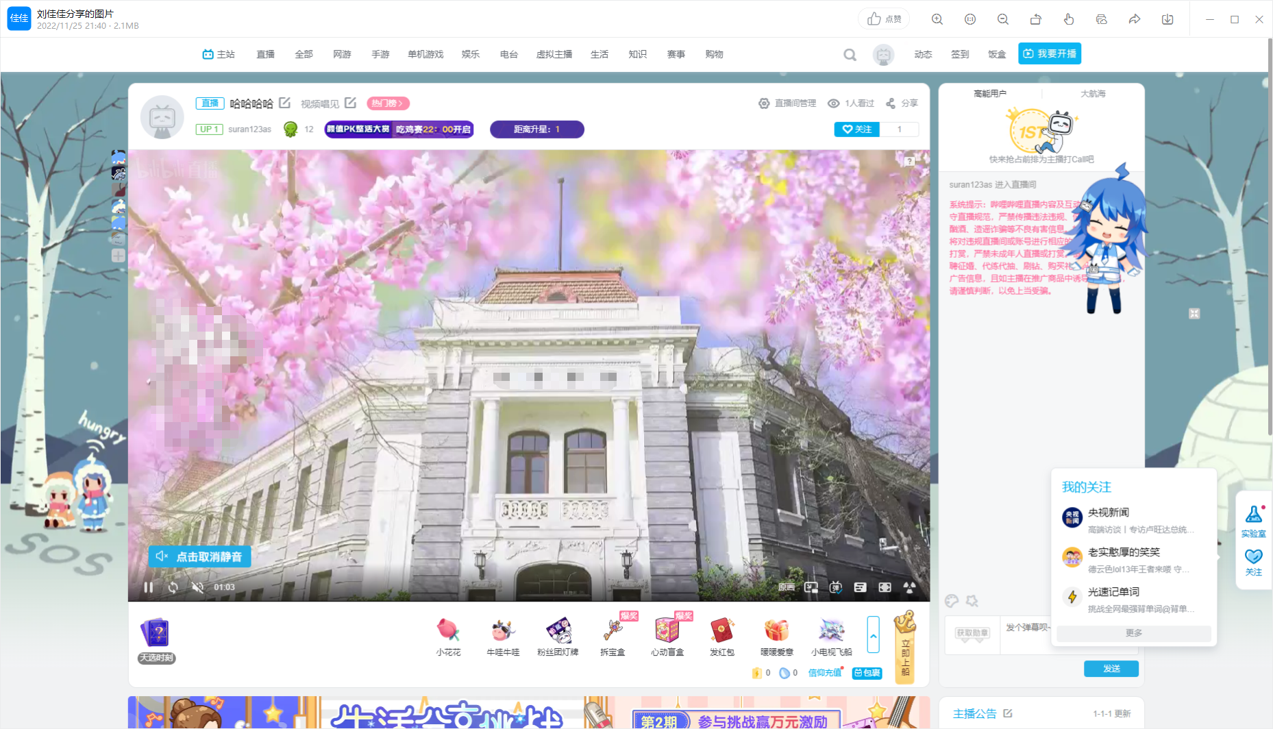Open 直播间管理 room management settings

coord(787,103)
